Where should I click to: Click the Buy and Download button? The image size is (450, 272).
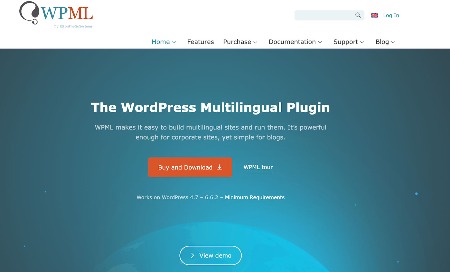190,167
